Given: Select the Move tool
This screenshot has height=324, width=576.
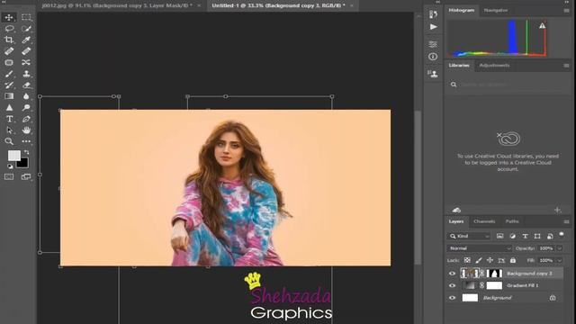Looking at the screenshot, I should 9,17.
